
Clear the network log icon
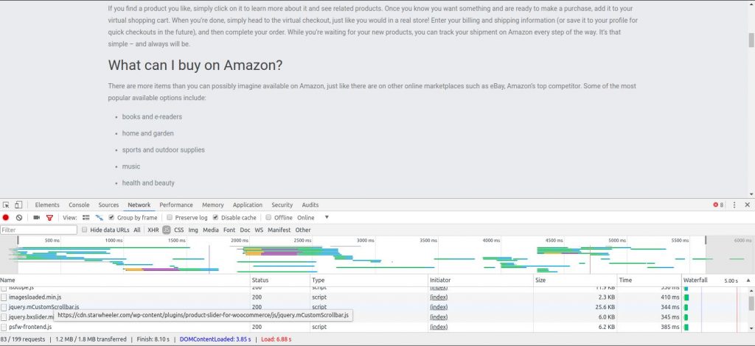tap(18, 218)
